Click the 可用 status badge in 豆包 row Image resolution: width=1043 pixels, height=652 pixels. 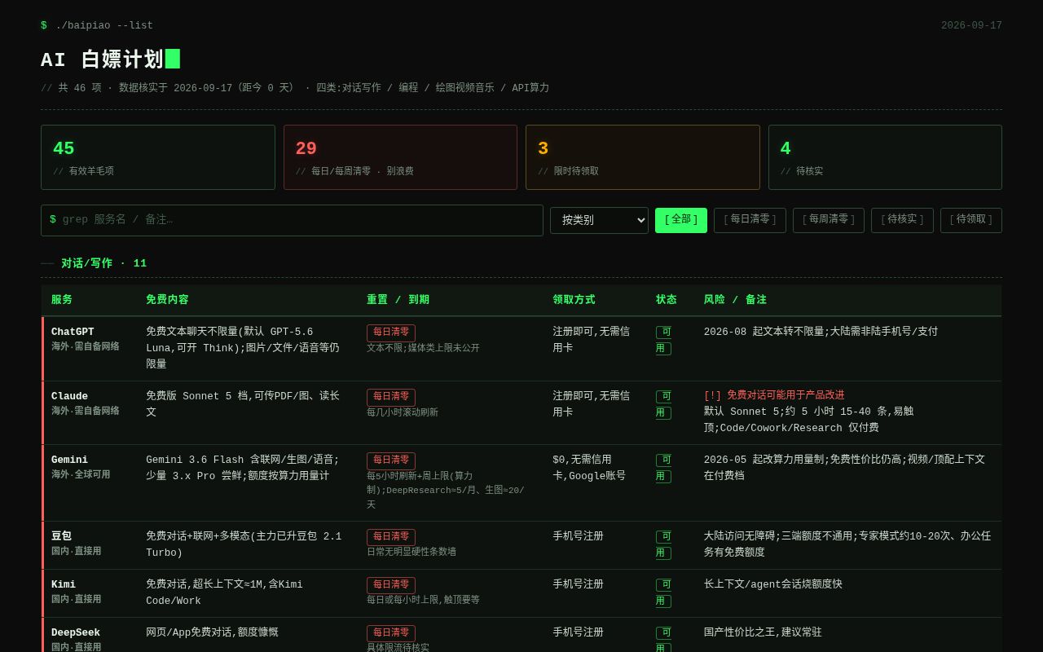[x=664, y=544]
